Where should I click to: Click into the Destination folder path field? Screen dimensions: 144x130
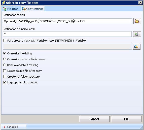pyautogui.click(x=67, y=21)
